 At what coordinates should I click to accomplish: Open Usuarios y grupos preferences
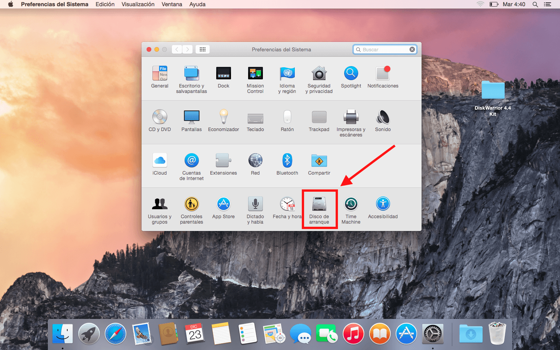pyautogui.click(x=160, y=210)
